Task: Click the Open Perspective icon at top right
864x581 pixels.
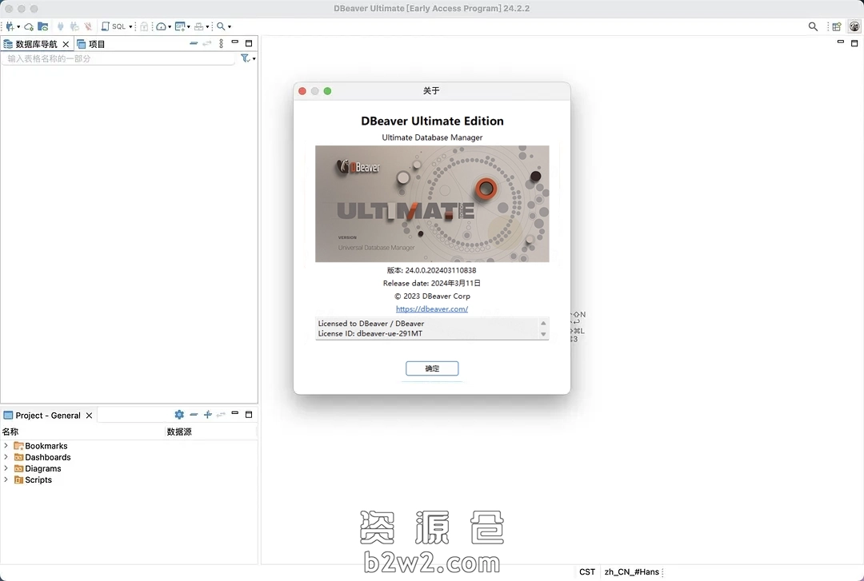Action: (x=836, y=26)
